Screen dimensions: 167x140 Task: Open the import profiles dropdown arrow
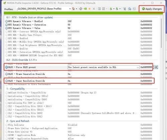[x=120, y=9]
